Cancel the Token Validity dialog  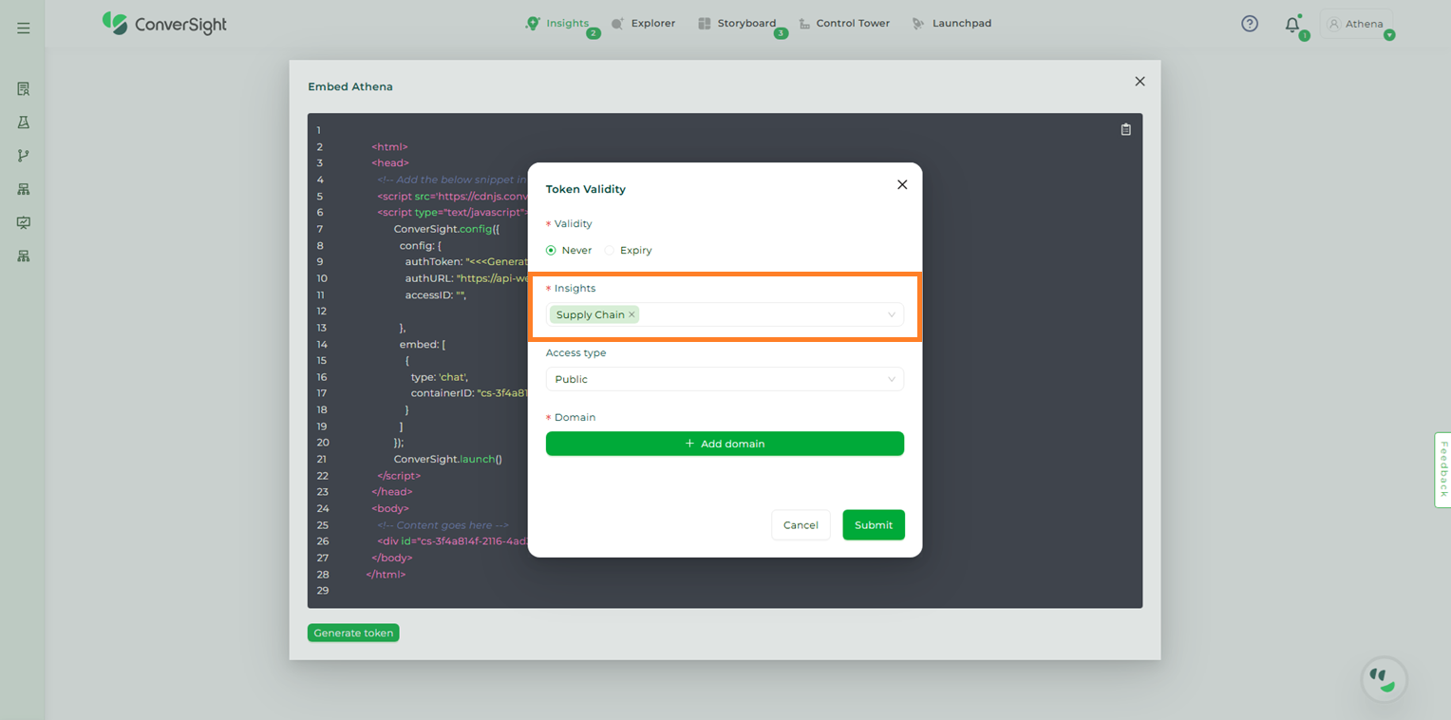click(801, 525)
